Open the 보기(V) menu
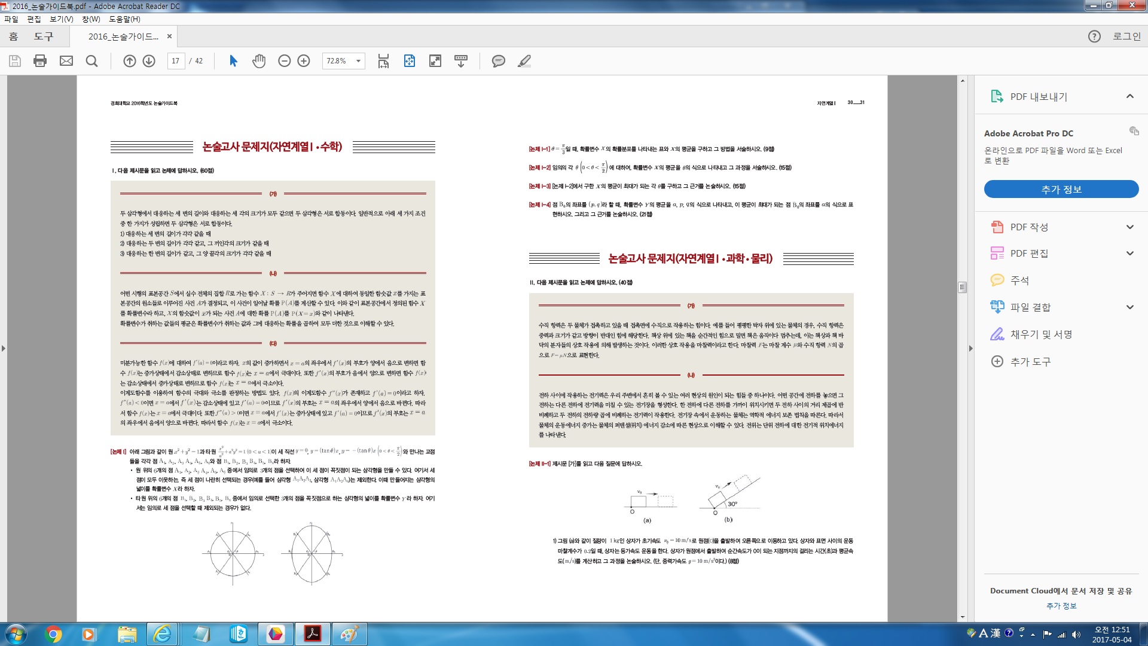This screenshot has height=646, width=1148. (x=61, y=19)
